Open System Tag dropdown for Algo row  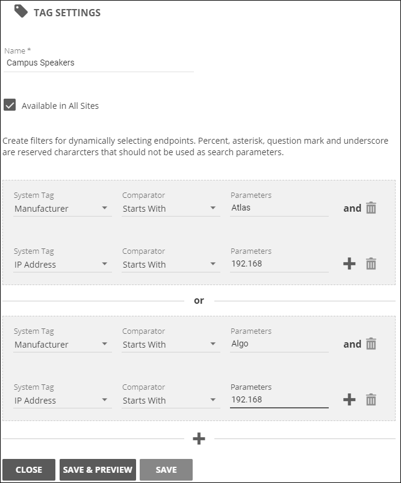point(62,345)
